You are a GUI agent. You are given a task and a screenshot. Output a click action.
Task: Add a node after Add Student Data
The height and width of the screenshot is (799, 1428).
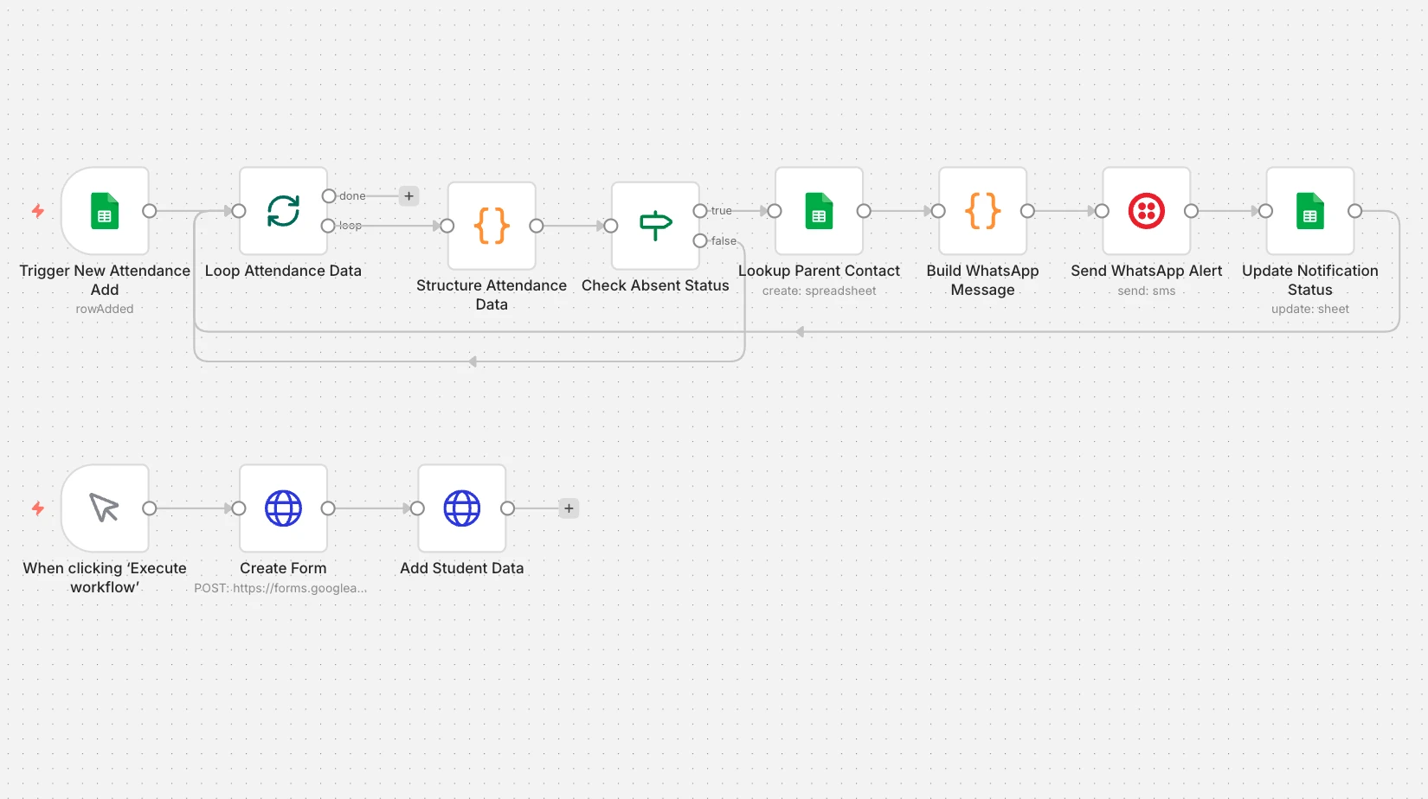pos(569,508)
